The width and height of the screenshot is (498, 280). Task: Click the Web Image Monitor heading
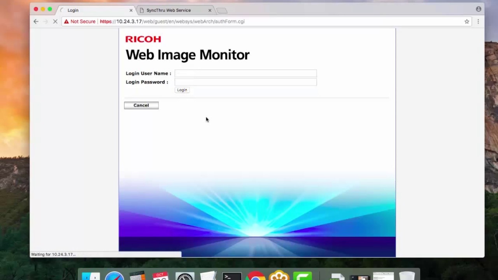tap(188, 55)
